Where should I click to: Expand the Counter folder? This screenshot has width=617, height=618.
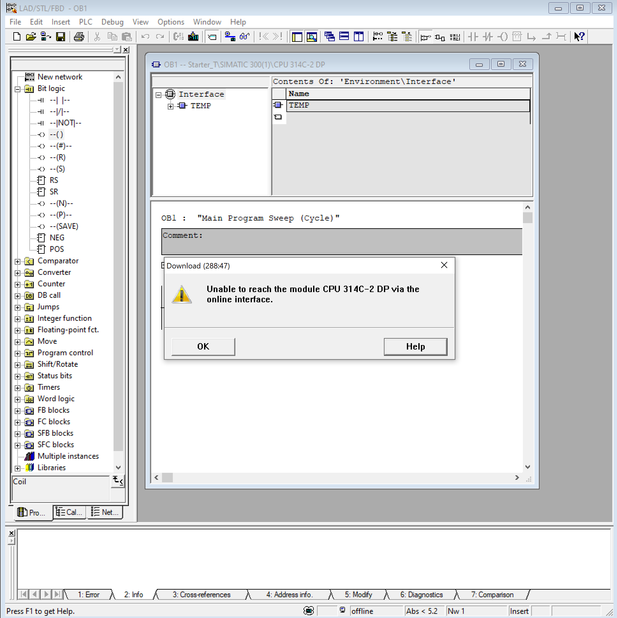[x=18, y=284]
